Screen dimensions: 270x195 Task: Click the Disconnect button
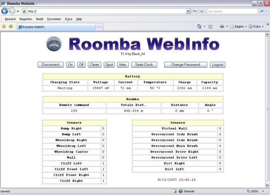pyautogui.click(x=51, y=64)
